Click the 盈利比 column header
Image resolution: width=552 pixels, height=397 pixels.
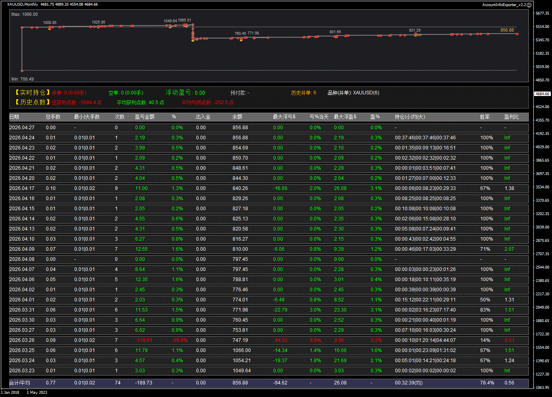(x=511, y=117)
